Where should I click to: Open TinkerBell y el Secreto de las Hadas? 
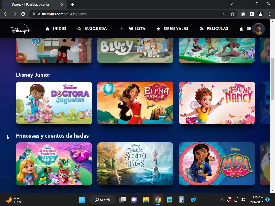click(x=135, y=164)
